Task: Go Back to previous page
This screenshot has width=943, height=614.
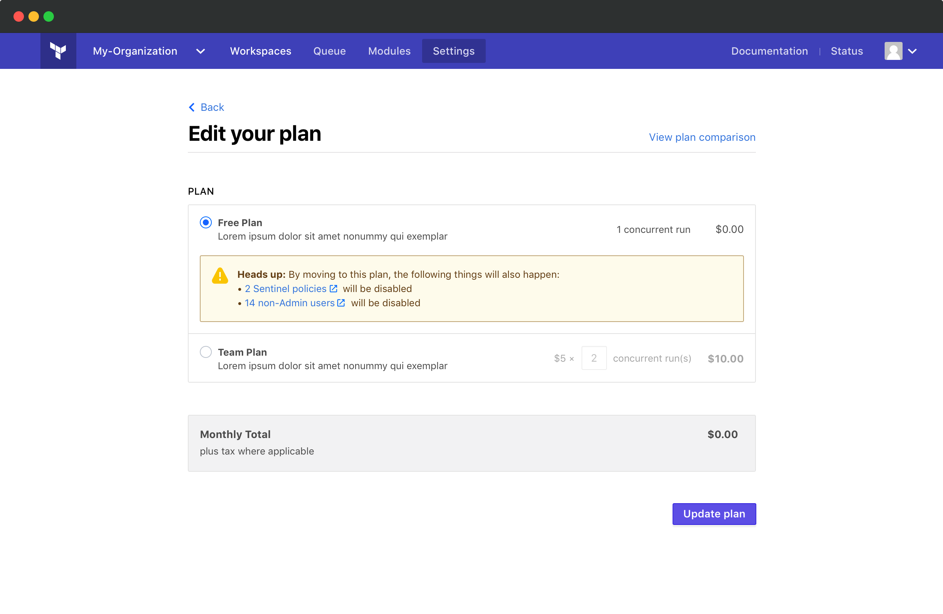Action: tap(212, 107)
